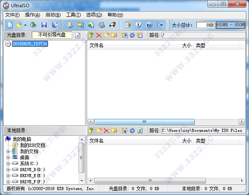The width and height of the screenshot is (249, 195).
Task: Open the 文件(F) menu
Action: [x=12, y=15]
